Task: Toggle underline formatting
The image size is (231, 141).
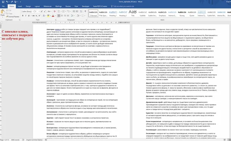Action: pos(29,16)
